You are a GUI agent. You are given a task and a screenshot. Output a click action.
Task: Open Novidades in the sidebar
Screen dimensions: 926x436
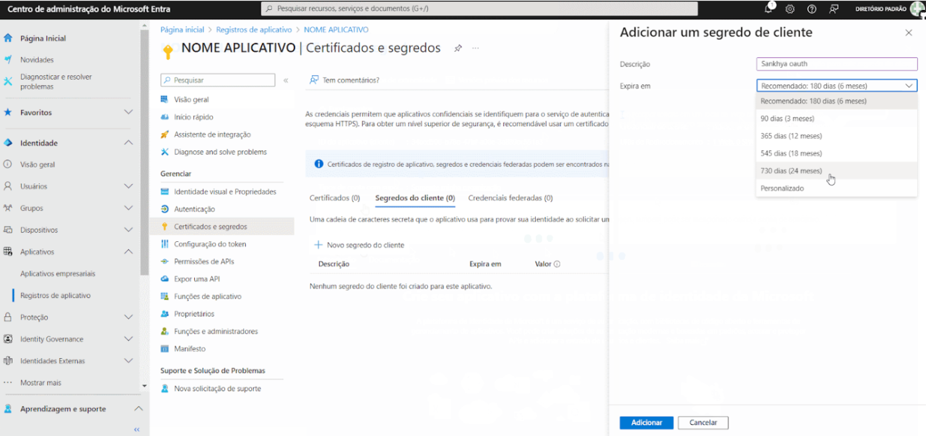[37, 60]
